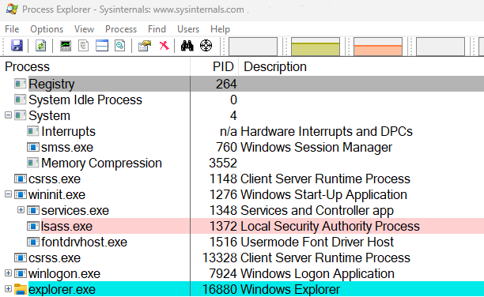The image size is (484, 297).
Task: Click 'Windows Start-Up Application' description
Action: tap(323, 194)
